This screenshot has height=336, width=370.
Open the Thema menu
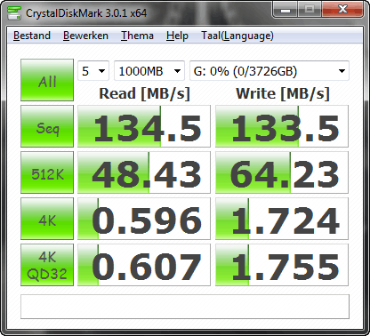tap(137, 36)
